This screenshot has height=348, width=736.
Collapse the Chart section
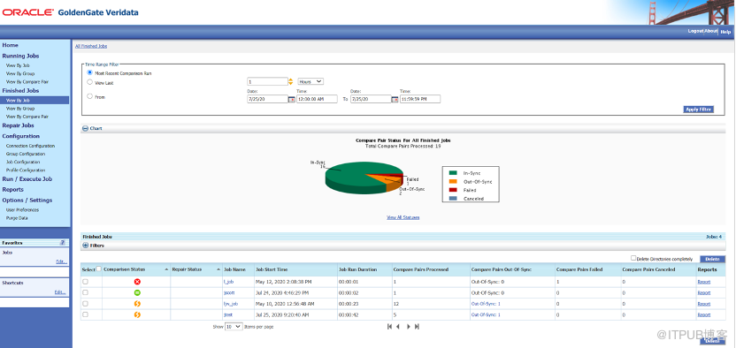click(86, 128)
